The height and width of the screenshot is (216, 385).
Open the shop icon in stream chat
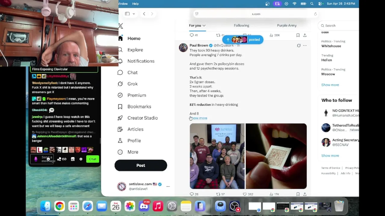(x=72, y=159)
